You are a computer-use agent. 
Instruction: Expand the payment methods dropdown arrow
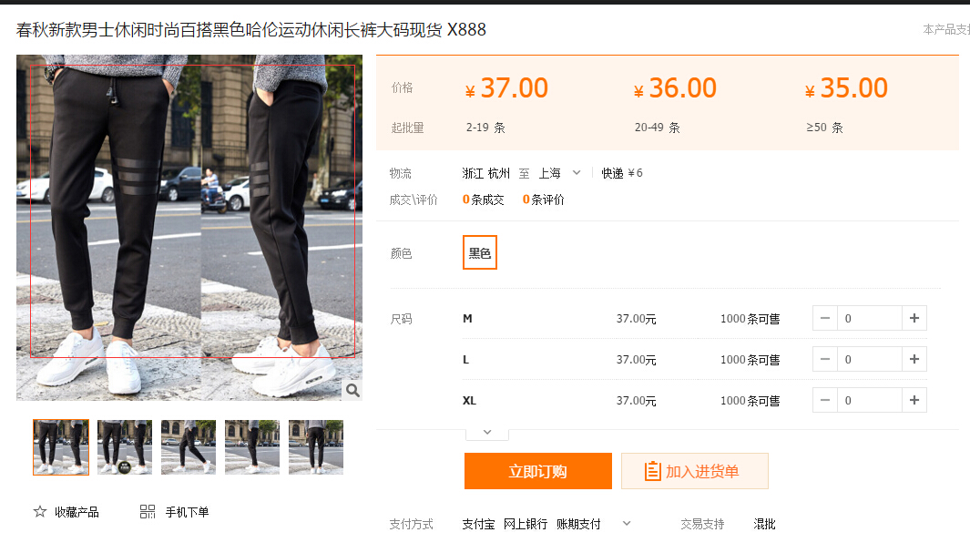pos(626,524)
